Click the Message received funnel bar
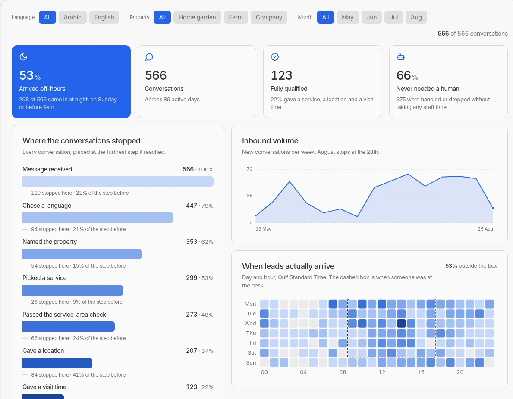Image resolution: width=513 pixels, height=399 pixels. 118,181
